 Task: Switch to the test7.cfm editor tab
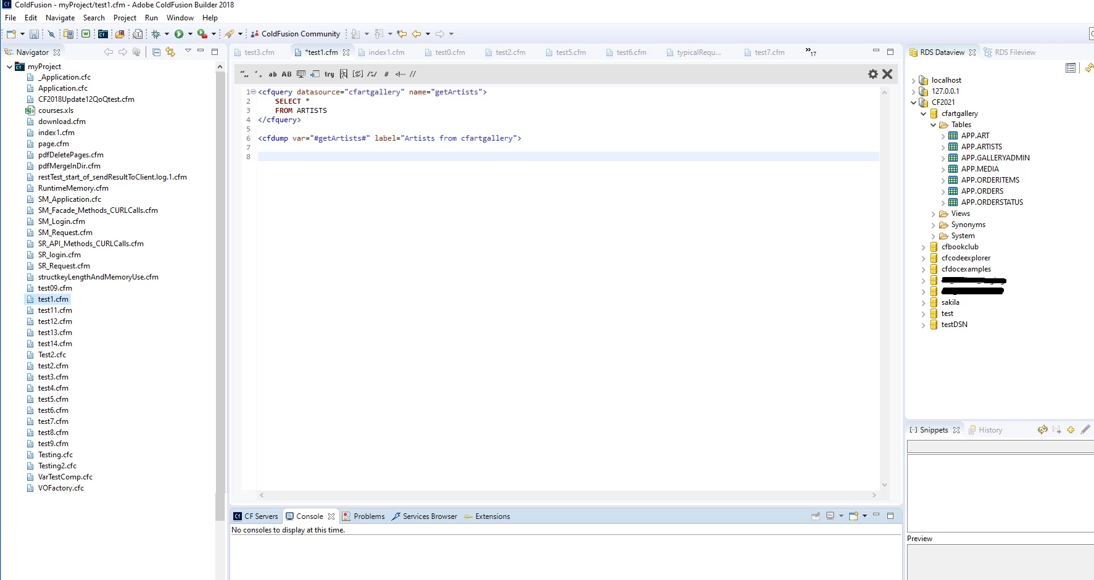tap(765, 52)
